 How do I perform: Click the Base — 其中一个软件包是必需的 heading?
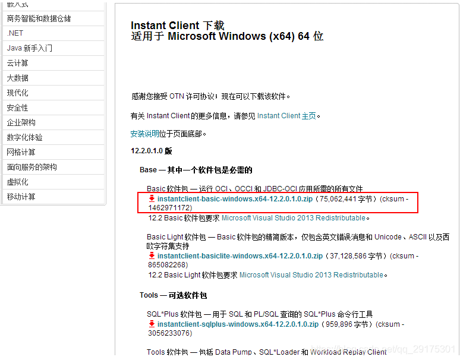pos(196,170)
